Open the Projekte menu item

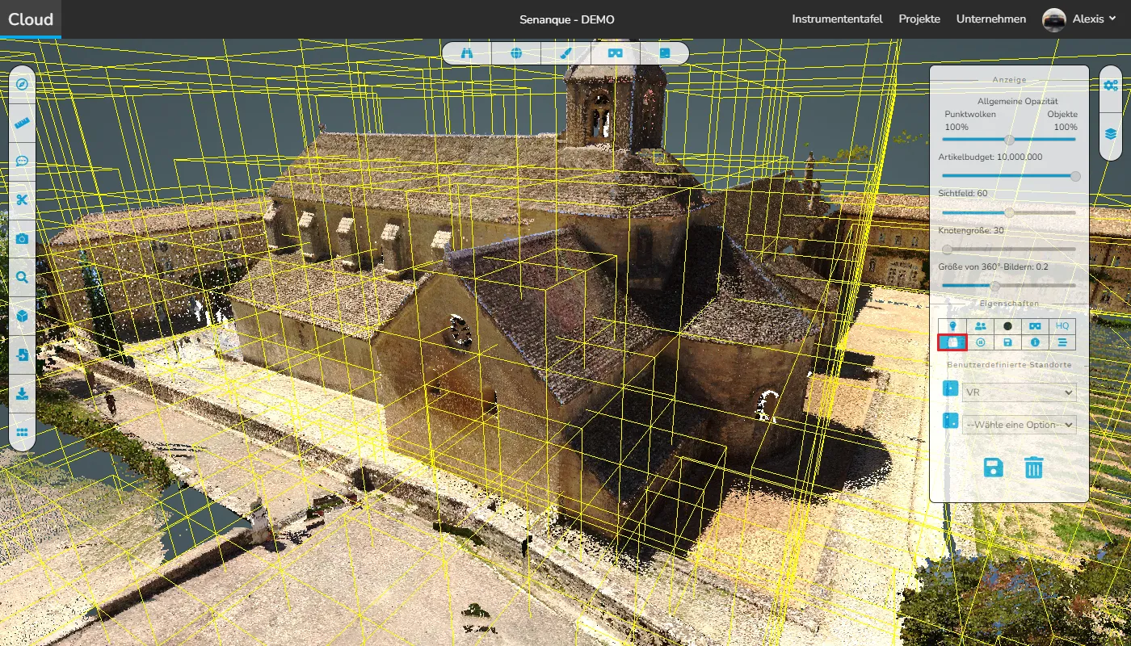(x=919, y=19)
